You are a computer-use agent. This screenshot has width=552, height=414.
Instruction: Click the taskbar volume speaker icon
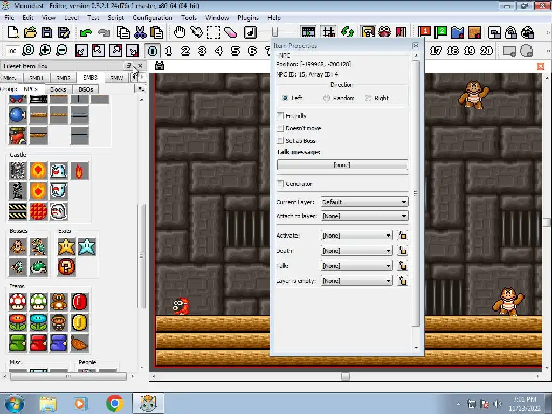click(498, 404)
